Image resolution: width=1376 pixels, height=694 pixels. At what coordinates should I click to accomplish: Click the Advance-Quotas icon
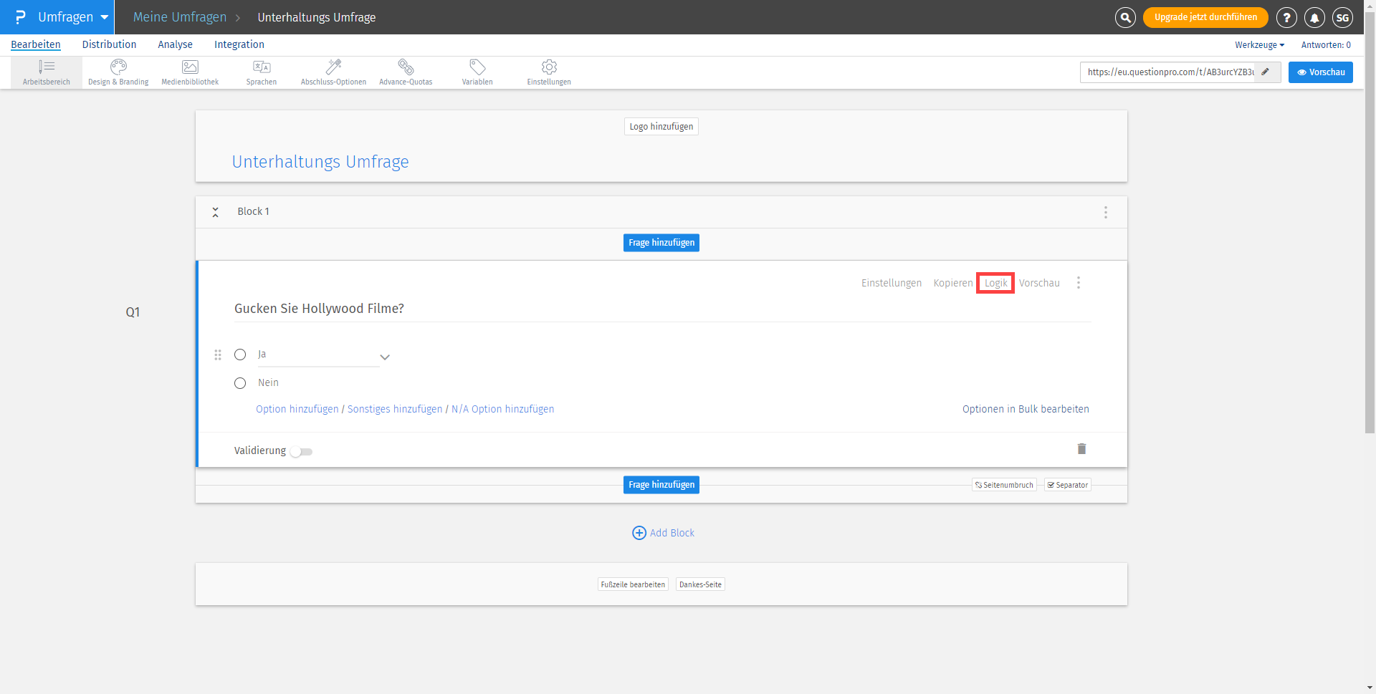coord(405,72)
